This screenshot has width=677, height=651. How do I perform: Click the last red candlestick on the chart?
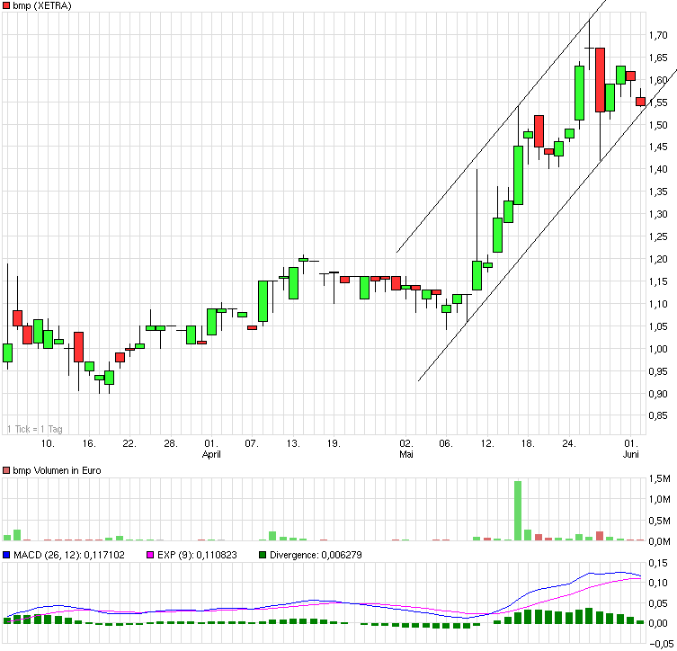coord(641,102)
